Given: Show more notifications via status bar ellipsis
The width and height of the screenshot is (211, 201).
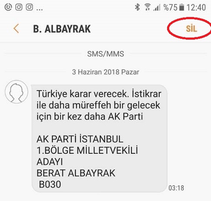Looking at the screenshot, I should (x=40, y=10).
